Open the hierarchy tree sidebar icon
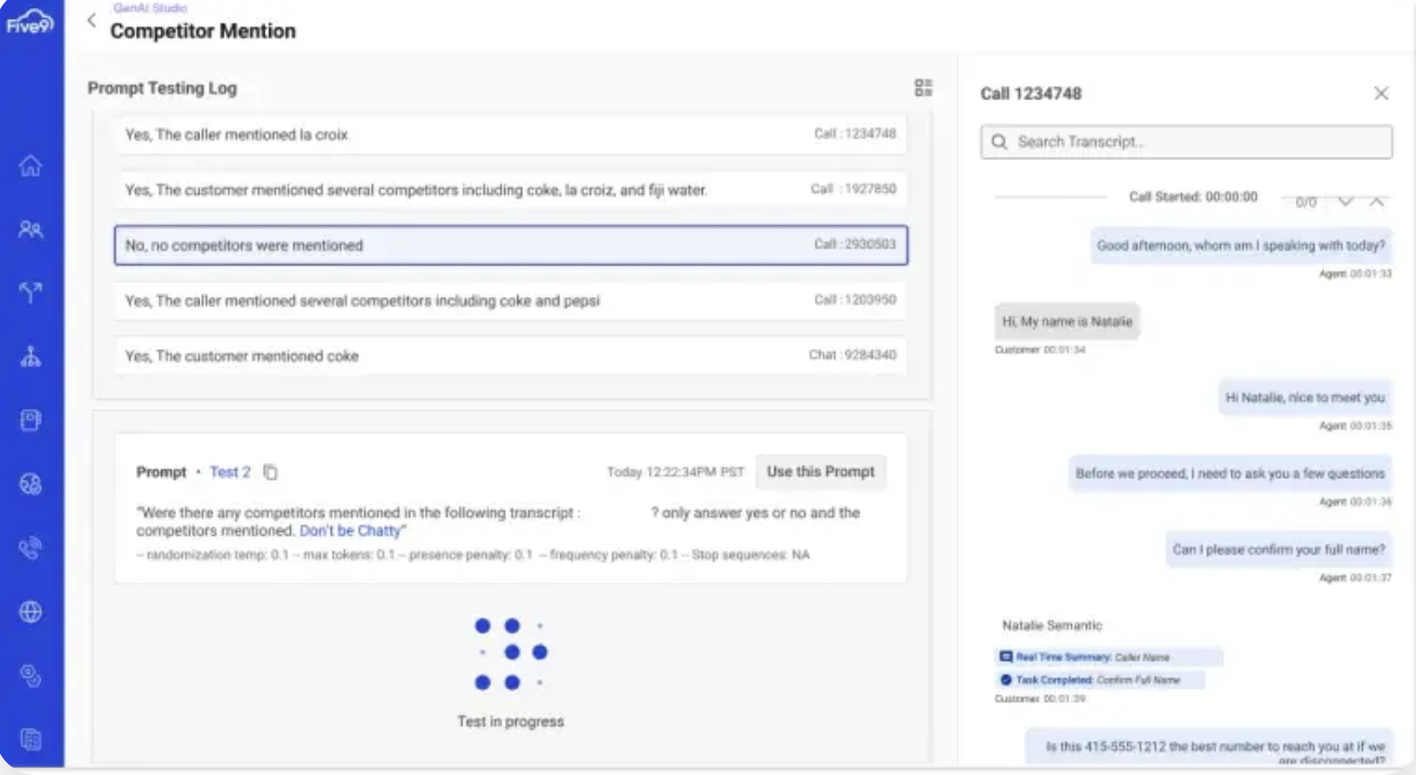Screen dimensions: 1416x775 coord(30,356)
